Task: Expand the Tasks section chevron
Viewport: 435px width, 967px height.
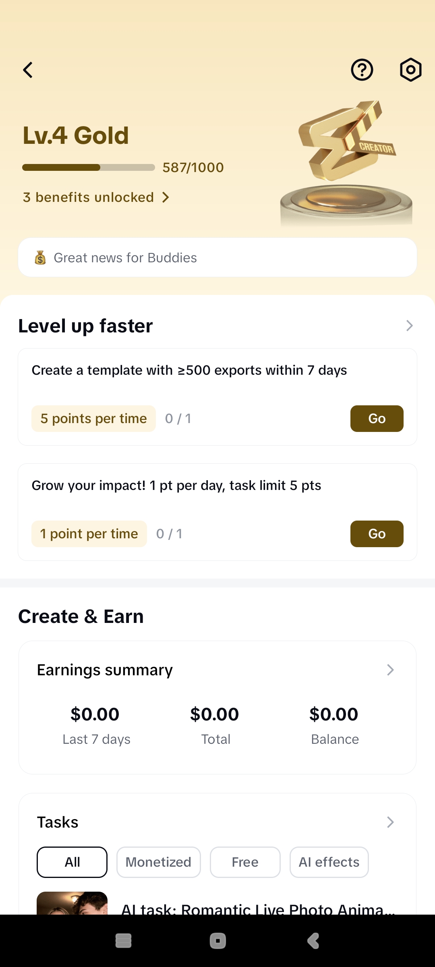Action: pyautogui.click(x=390, y=822)
